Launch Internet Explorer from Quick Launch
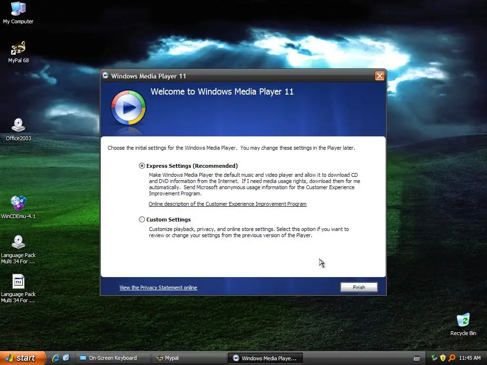This screenshot has height=365, width=487. click(56, 358)
